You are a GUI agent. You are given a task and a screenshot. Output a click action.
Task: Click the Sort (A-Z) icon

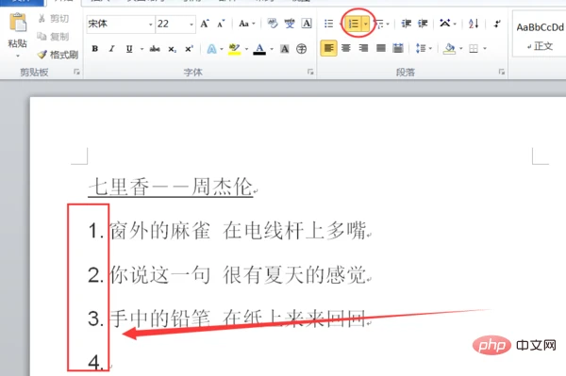(474, 24)
